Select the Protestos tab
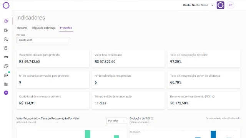 [66, 28]
